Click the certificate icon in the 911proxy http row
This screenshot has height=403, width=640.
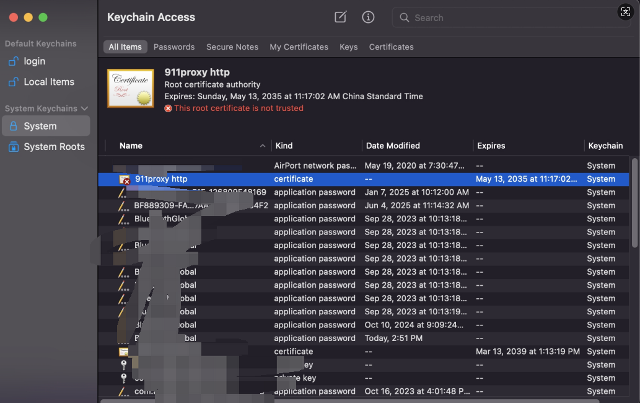(x=124, y=179)
